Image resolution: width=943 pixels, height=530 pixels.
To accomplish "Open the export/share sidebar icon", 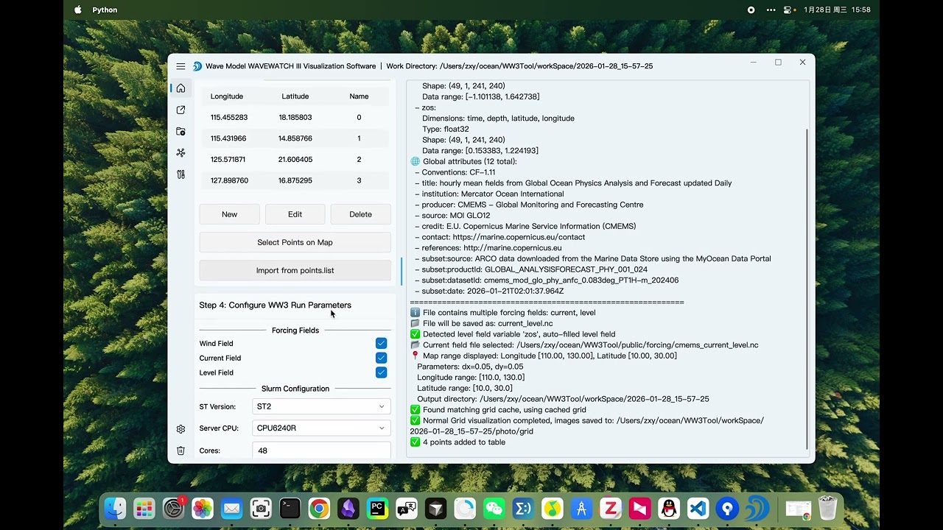I will click(x=180, y=110).
